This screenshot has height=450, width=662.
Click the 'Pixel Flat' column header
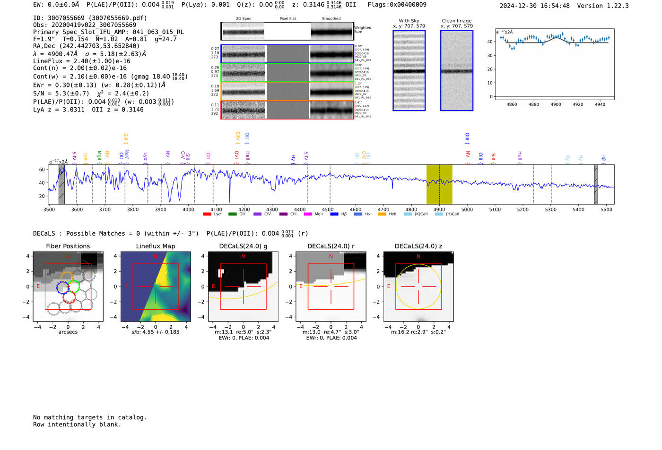[x=287, y=19]
